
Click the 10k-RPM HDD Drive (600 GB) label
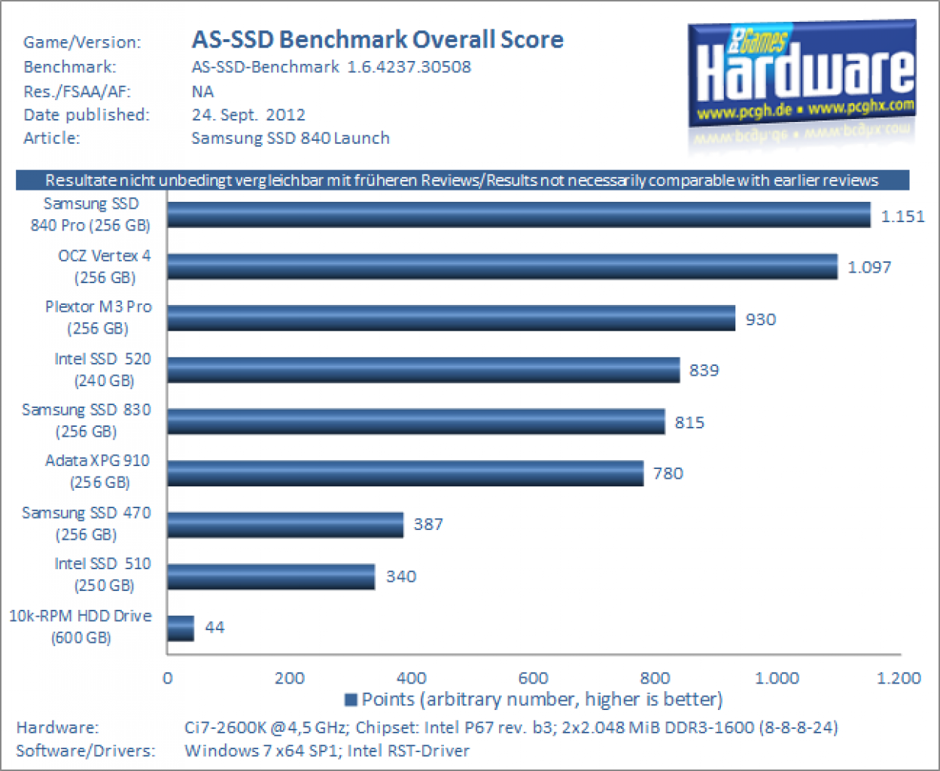tap(81, 626)
